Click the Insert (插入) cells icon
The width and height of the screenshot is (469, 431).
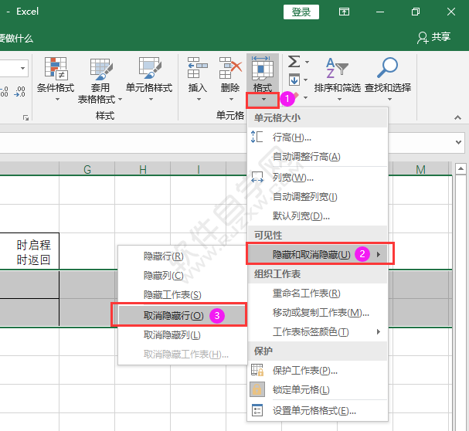point(197,68)
